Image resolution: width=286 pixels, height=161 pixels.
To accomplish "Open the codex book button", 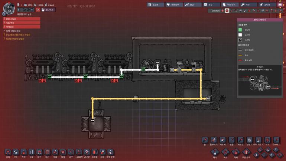I will click(280, 4).
